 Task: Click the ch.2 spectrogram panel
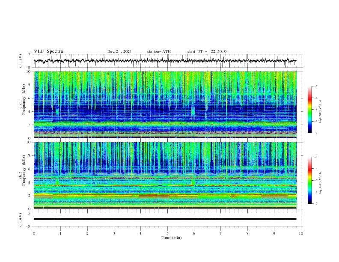pyautogui.click(x=165, y=176)
